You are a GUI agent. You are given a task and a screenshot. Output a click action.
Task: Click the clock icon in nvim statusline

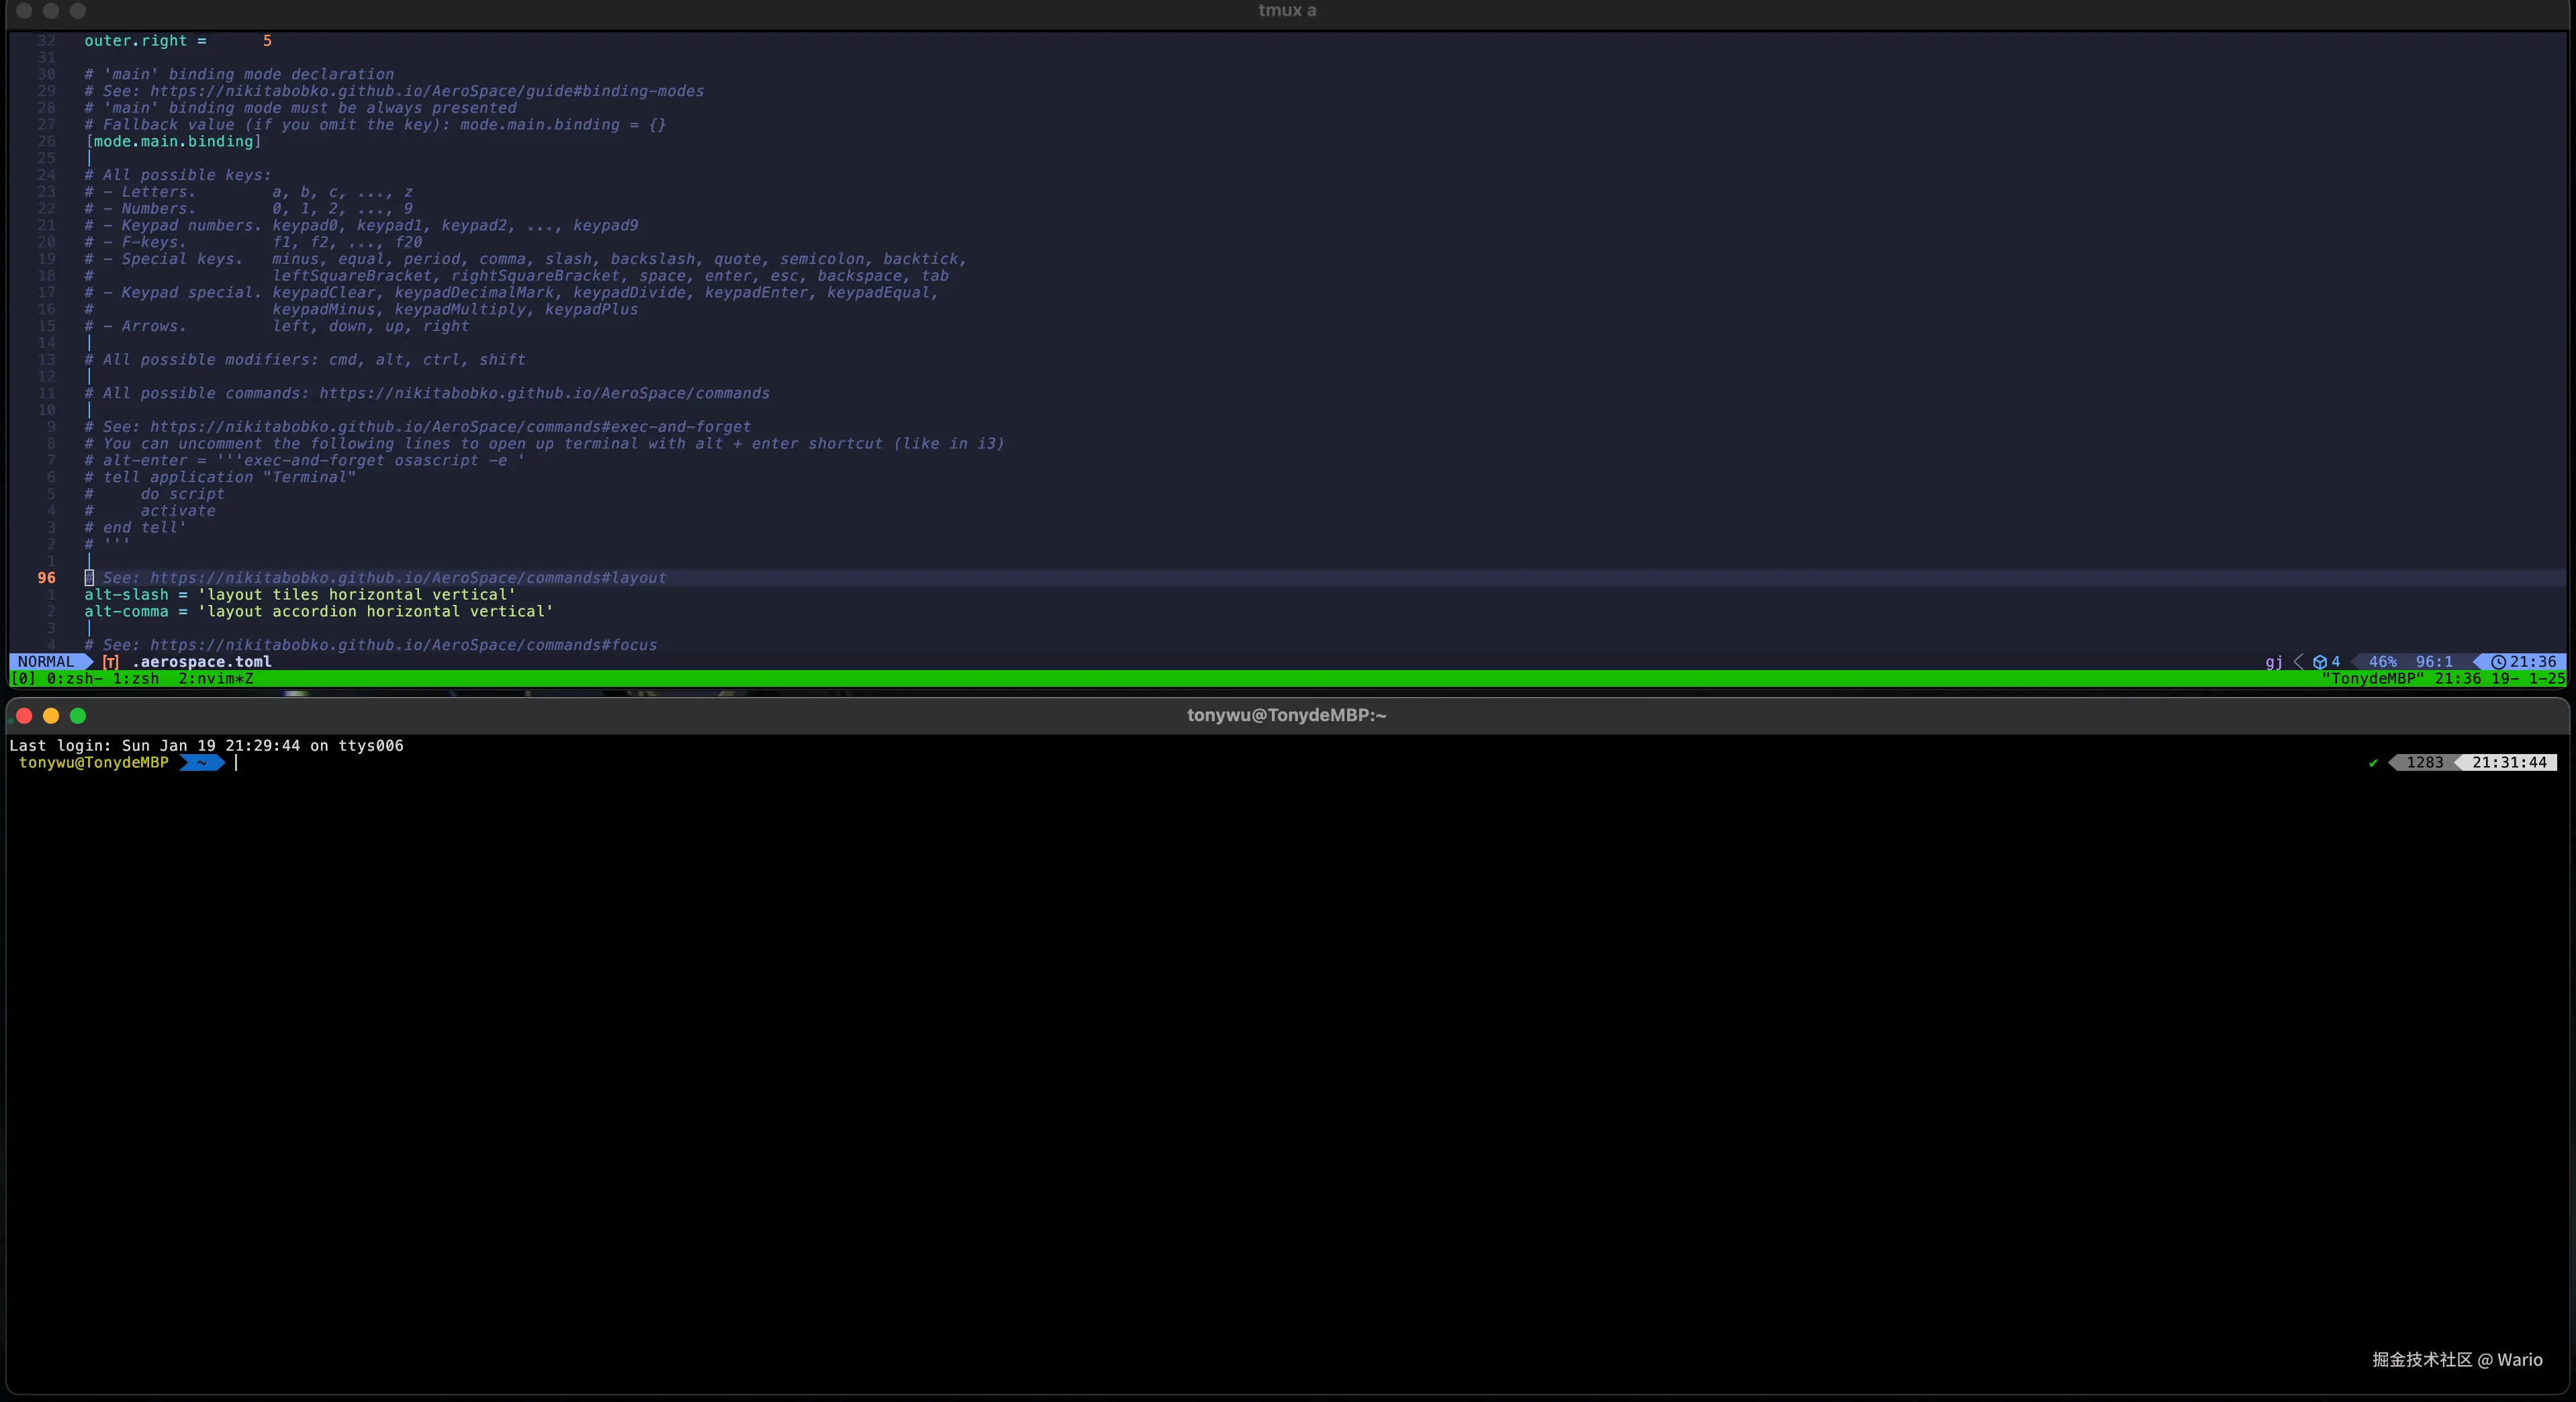click(2498, 662)
